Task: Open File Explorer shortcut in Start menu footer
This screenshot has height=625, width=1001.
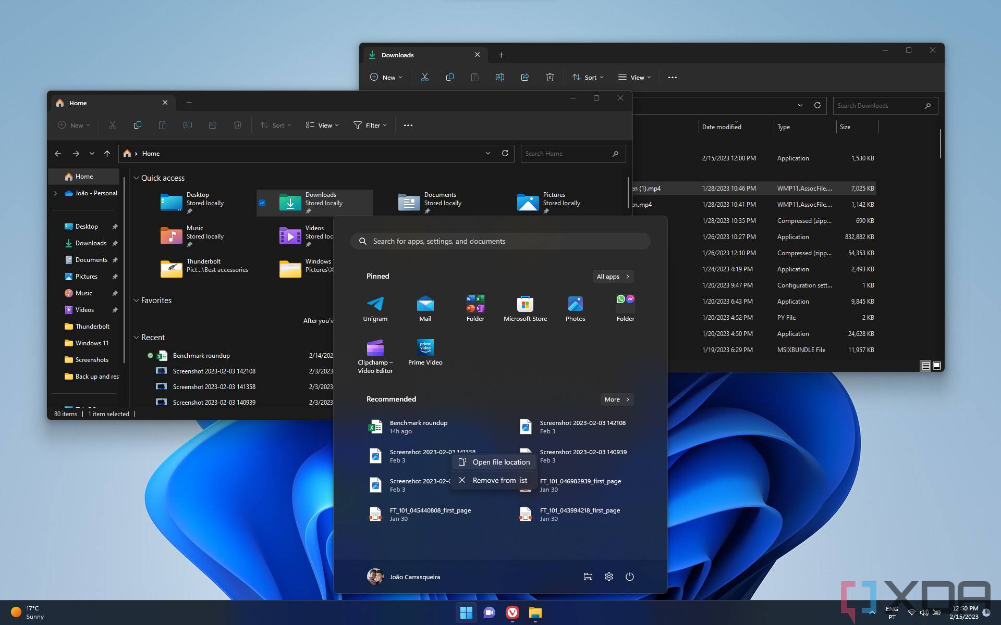Action: coord(588,577)
